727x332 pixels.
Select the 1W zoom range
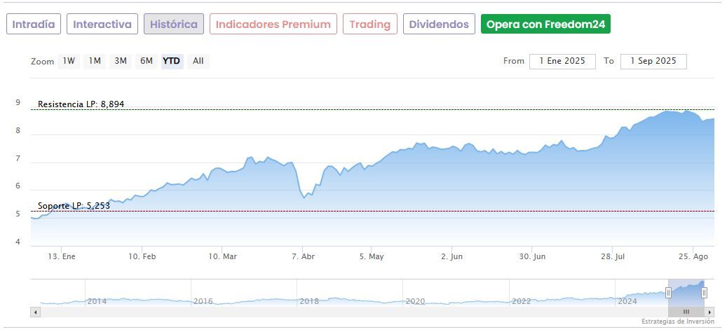pyautogui.click(x=69, y=61)
